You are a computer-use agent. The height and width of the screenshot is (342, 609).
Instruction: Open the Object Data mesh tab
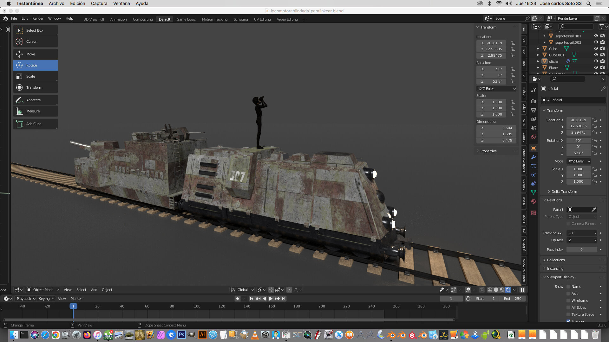[x=534, y=193]
